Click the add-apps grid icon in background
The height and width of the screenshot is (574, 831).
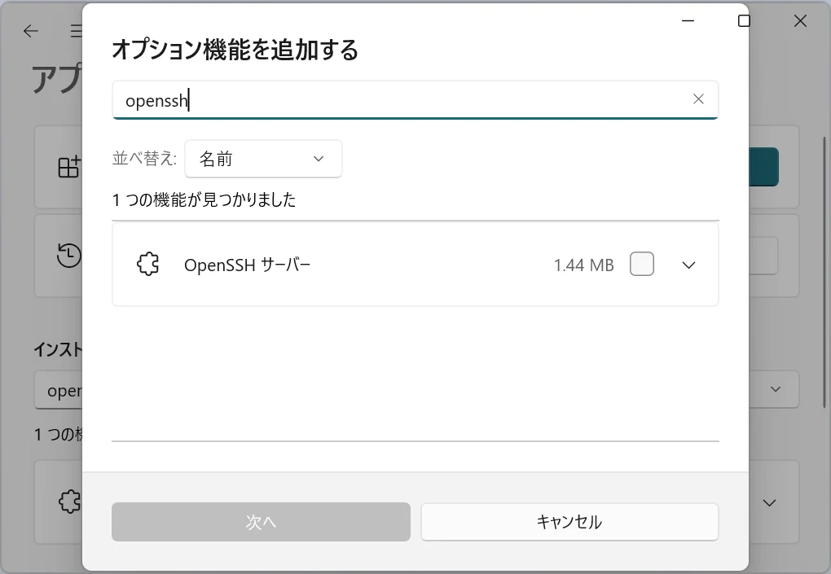click(x=68, y=166)
